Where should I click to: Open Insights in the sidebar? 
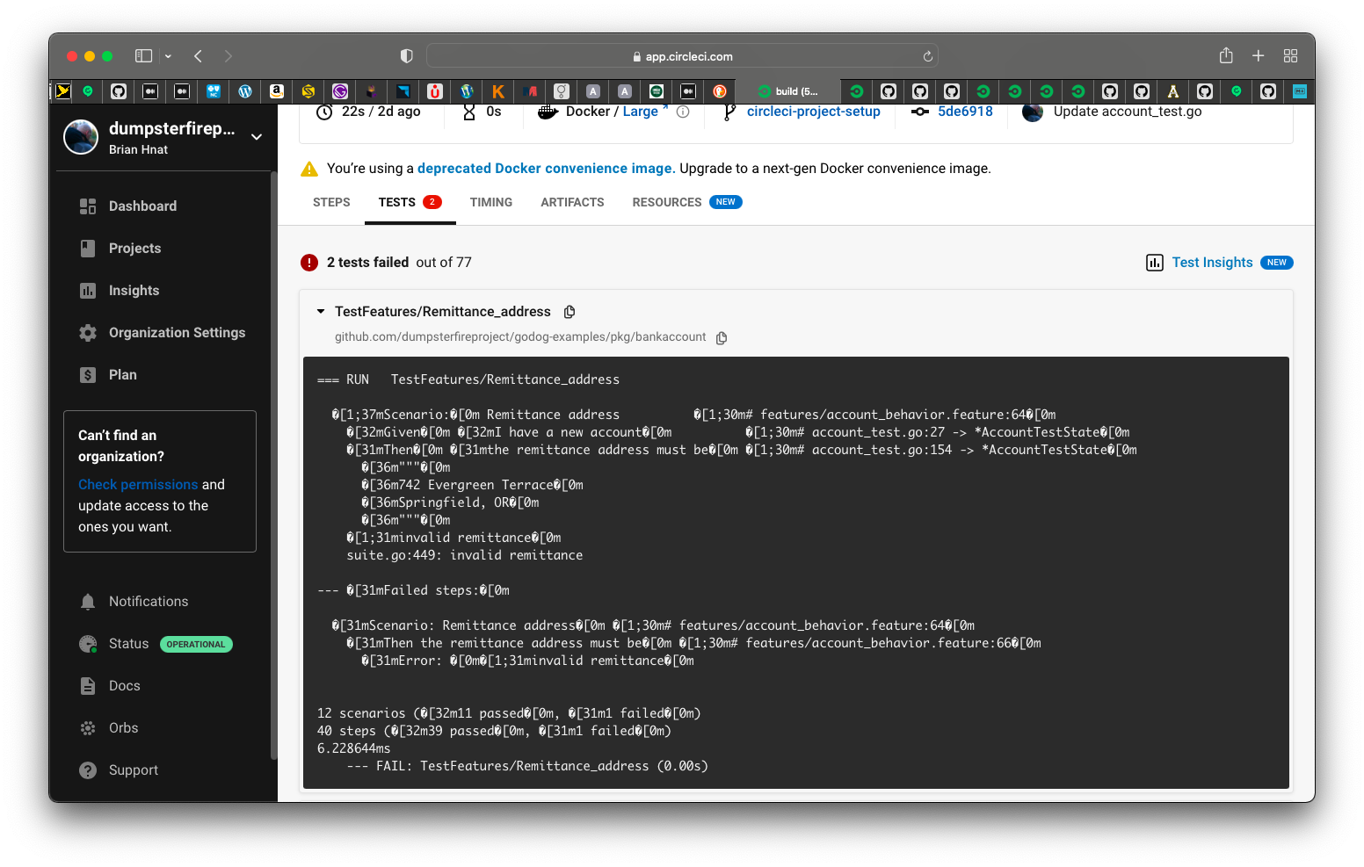point(134,291)
